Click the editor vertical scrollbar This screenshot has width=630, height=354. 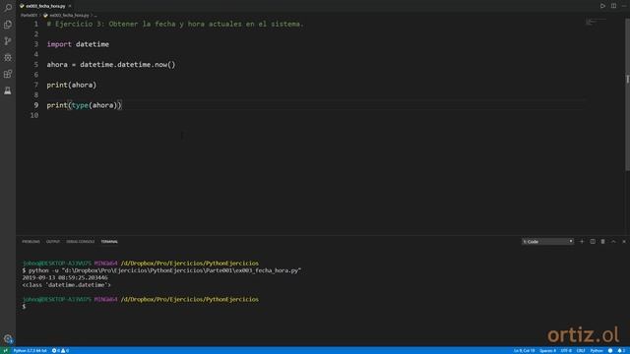[x=627, y=94]
